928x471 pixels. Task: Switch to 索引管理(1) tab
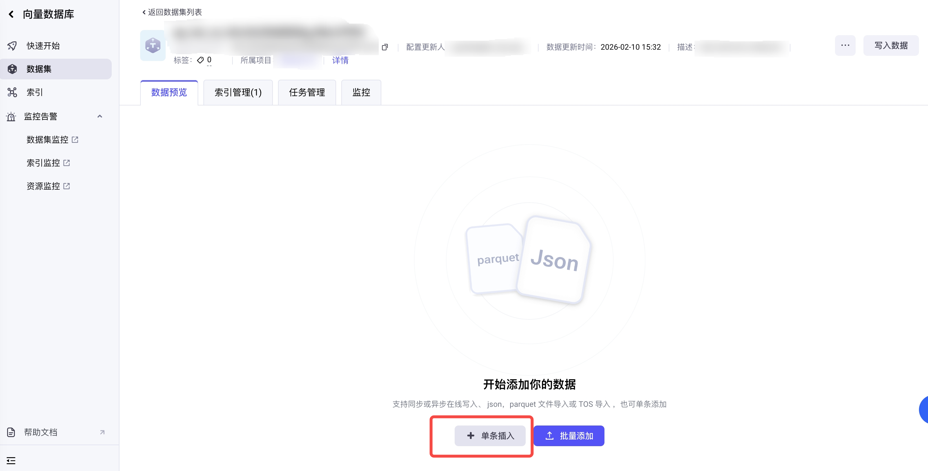(x=238, y=93)
